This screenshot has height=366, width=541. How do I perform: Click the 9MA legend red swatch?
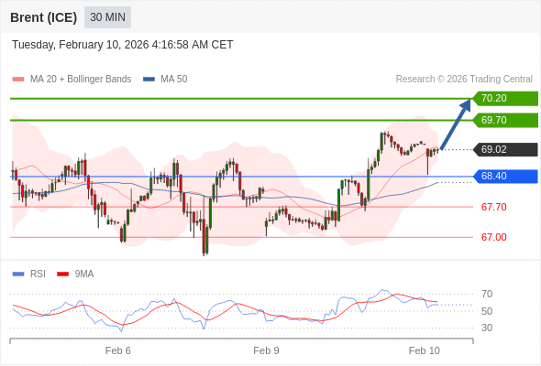pyautogui.click(x=62, y=274)
